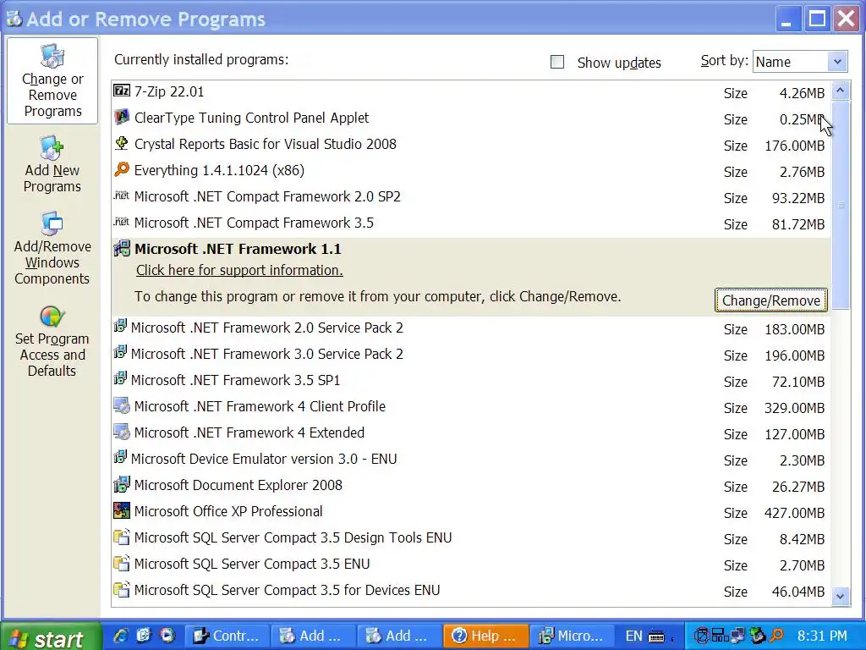Viewport: 866px width, 650px height.
Task: Select Microsoft .NET Framework 3.5 SP1
Action: pos(470,380)
